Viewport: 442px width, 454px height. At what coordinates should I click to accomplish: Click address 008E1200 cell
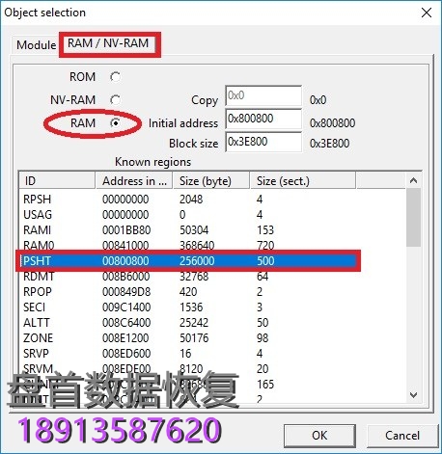(x=125, y=338)
